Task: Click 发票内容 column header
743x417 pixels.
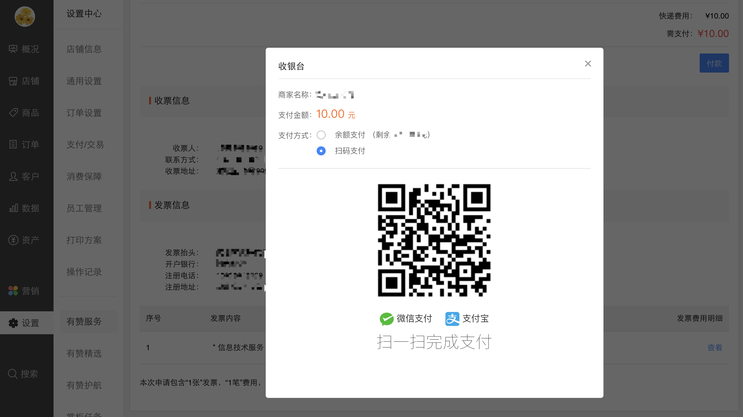Action: (x=226, y=318)
